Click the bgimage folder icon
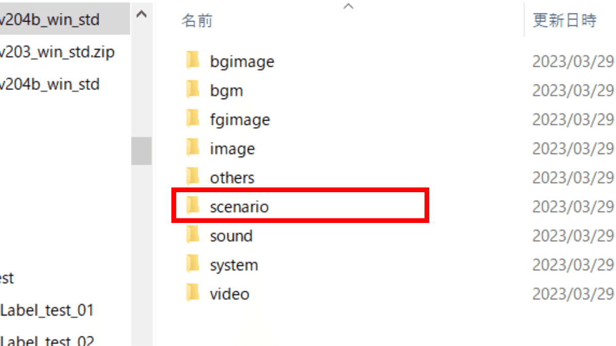Image resolution: width=616 pixels, height=346 pixels. pyautogui.click(x=193, y=61)
